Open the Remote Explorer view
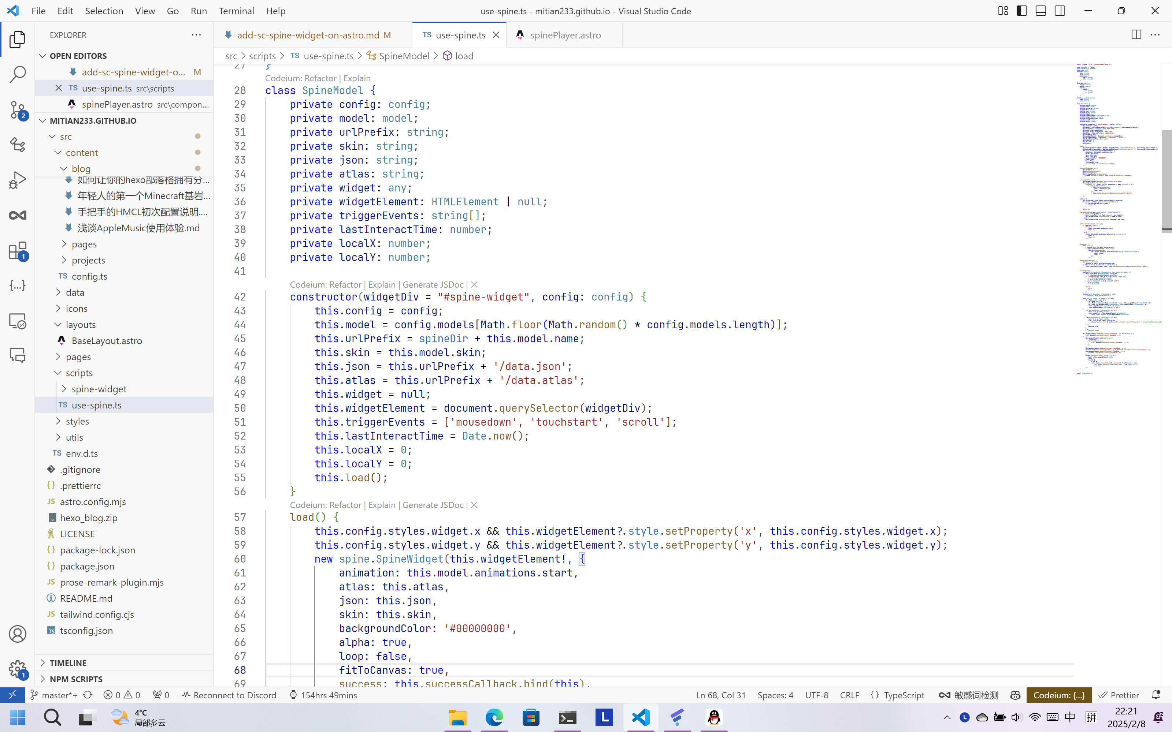 point(18,321)
